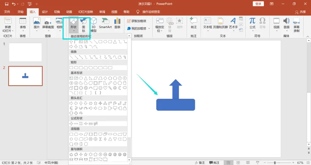Select slide 1 thumbnail
311x165 pixels.
[x=25, y=52]
